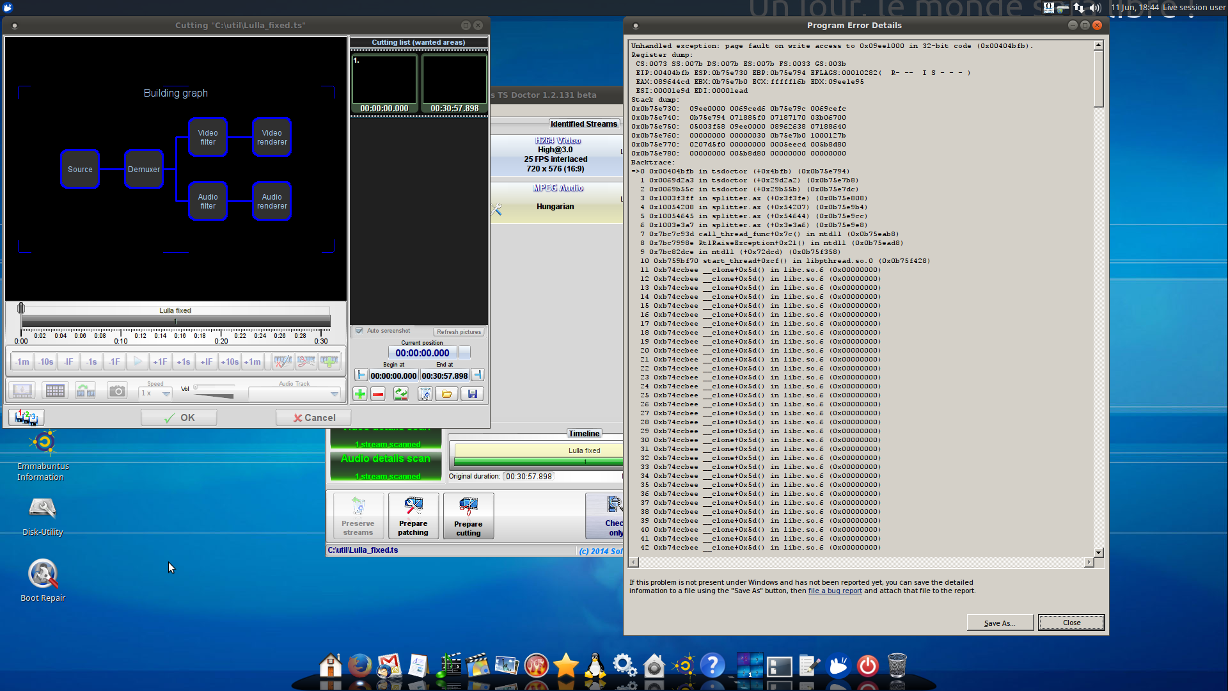Open the file a bug report link
1228x691 pixels.
click(x=835, y=591)
